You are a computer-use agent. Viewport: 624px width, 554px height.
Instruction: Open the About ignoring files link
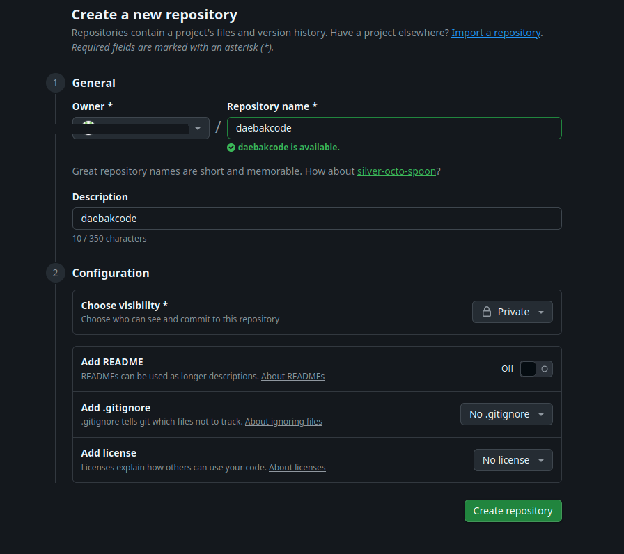(x=283, y=422)
